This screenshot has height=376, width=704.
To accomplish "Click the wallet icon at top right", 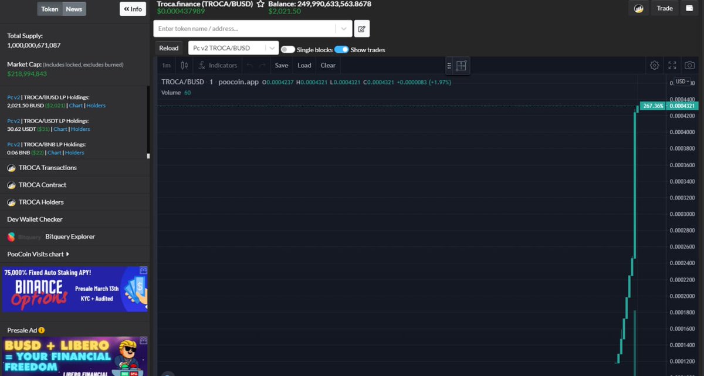I will pos(690,8).
